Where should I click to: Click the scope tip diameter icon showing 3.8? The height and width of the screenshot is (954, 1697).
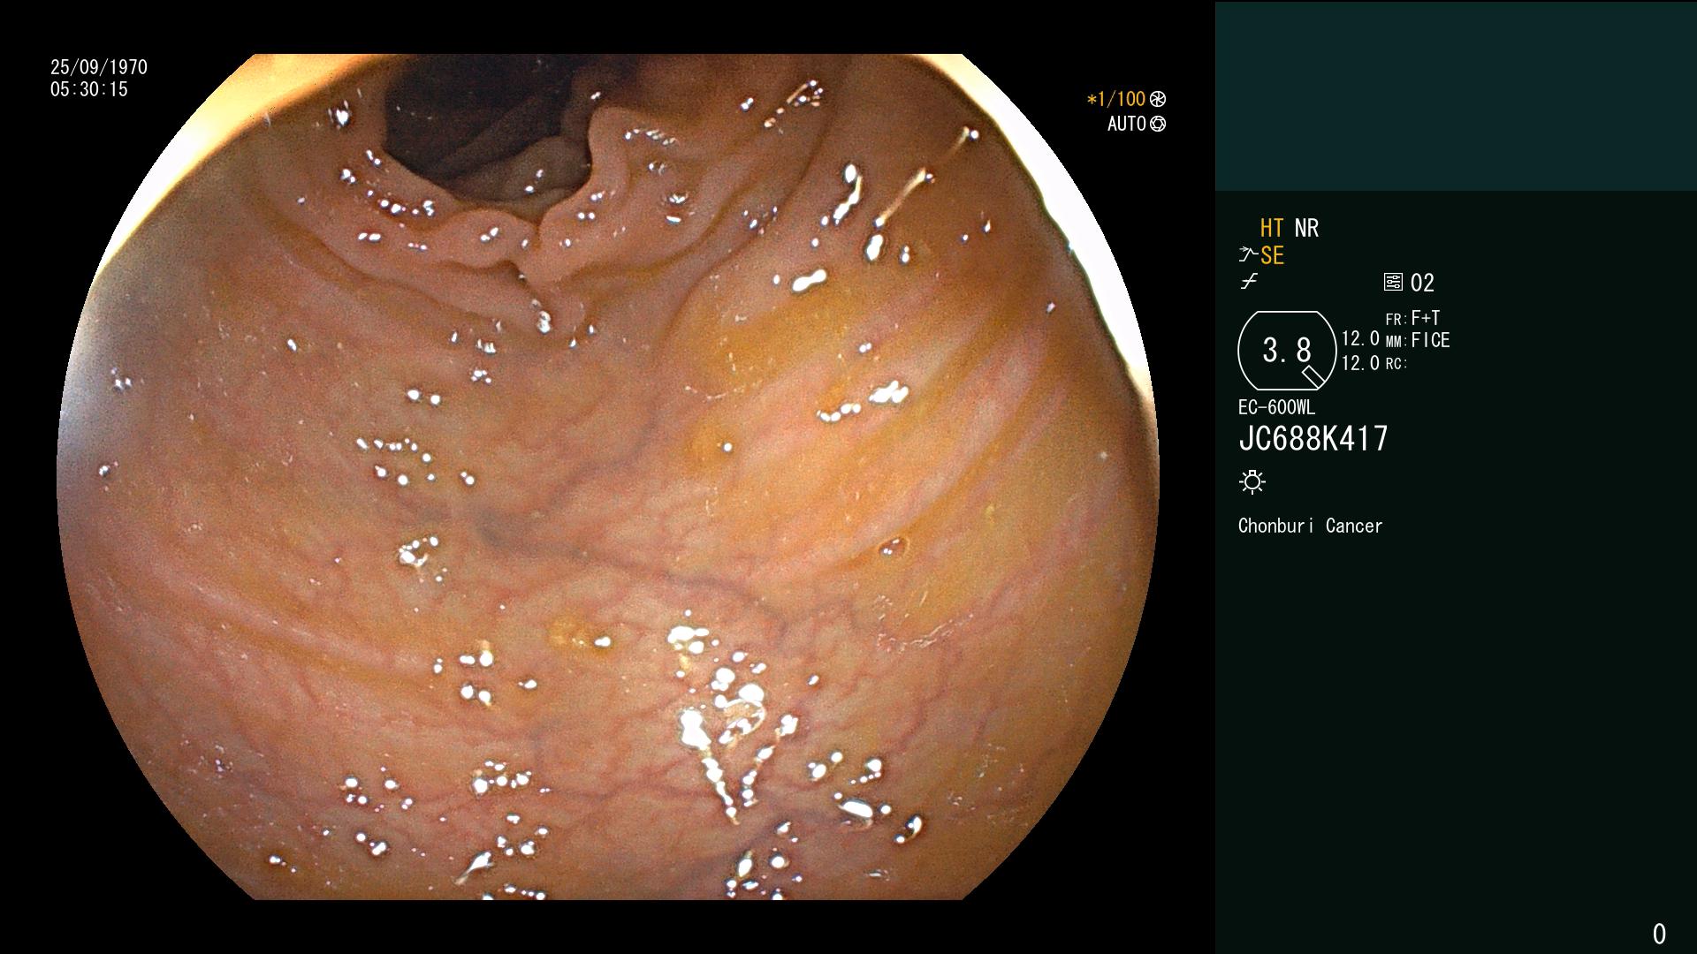pos(1287,351)
